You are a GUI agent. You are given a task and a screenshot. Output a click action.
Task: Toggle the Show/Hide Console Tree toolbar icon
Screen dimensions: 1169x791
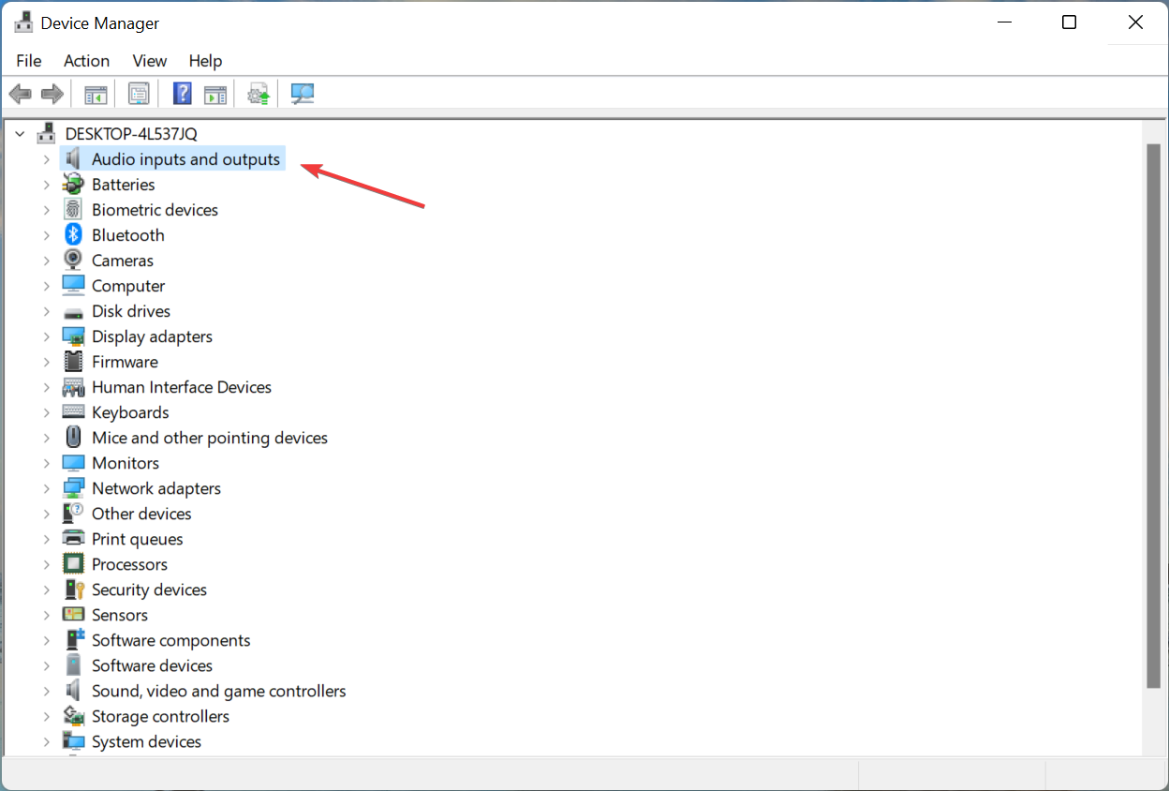tap(96, 94)
